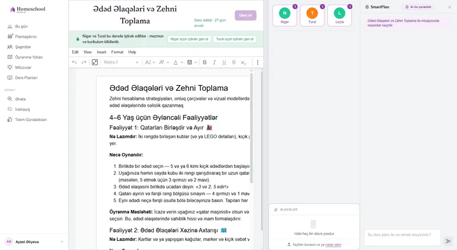Expand background color dropdown arrow
Viewport: 457px width, 250px height.
[x=195, y=62]
